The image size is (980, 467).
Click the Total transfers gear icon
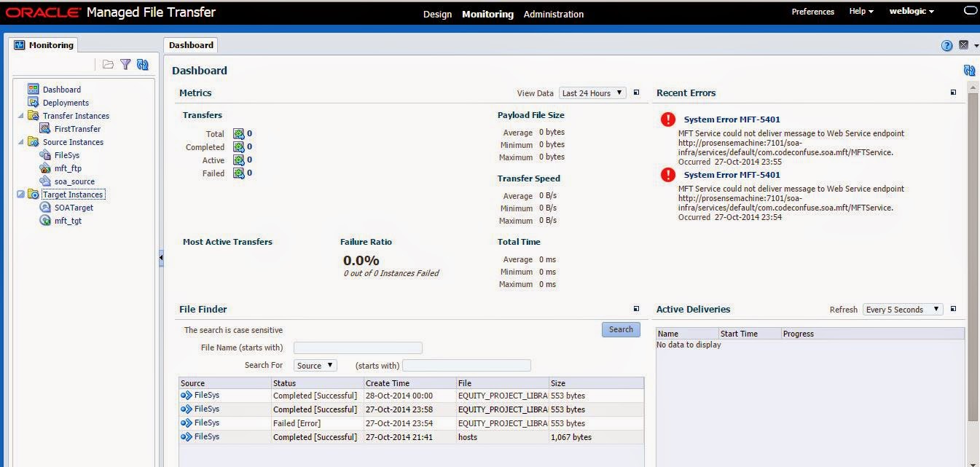click(x=238, y=133)
